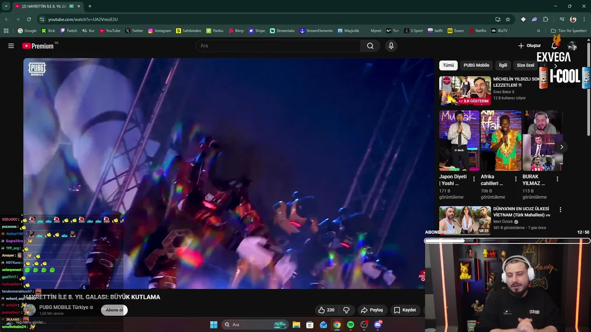Open Chrome extensions puzzle icon
The height and width of the screenshot is (332, 591).
coord(545,19)
